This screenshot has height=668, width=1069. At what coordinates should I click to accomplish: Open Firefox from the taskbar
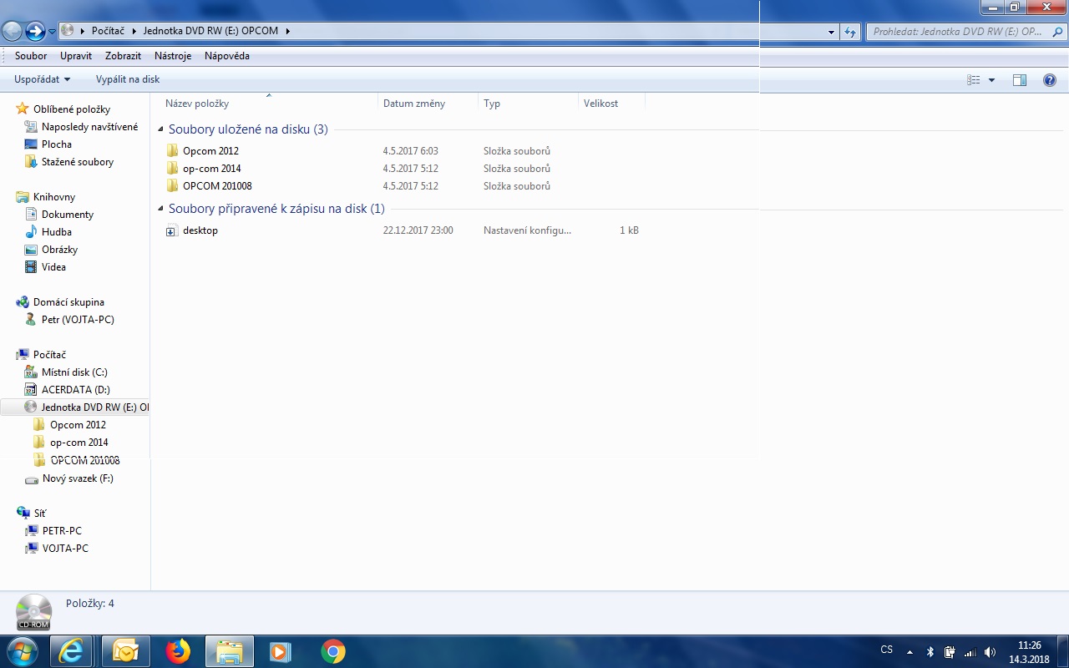click(177, 651)
